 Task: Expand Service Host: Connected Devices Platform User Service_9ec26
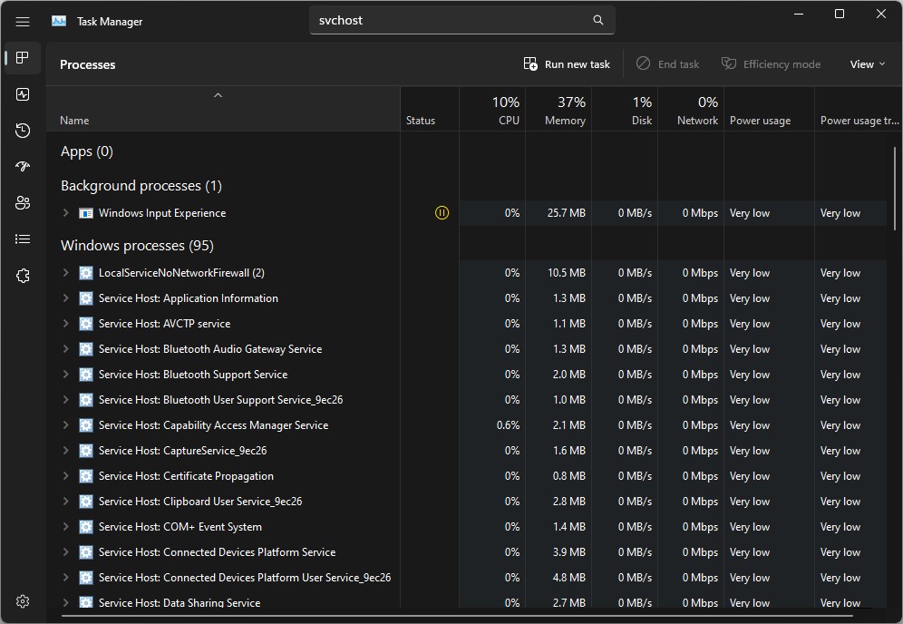click(x=65, y=577)
